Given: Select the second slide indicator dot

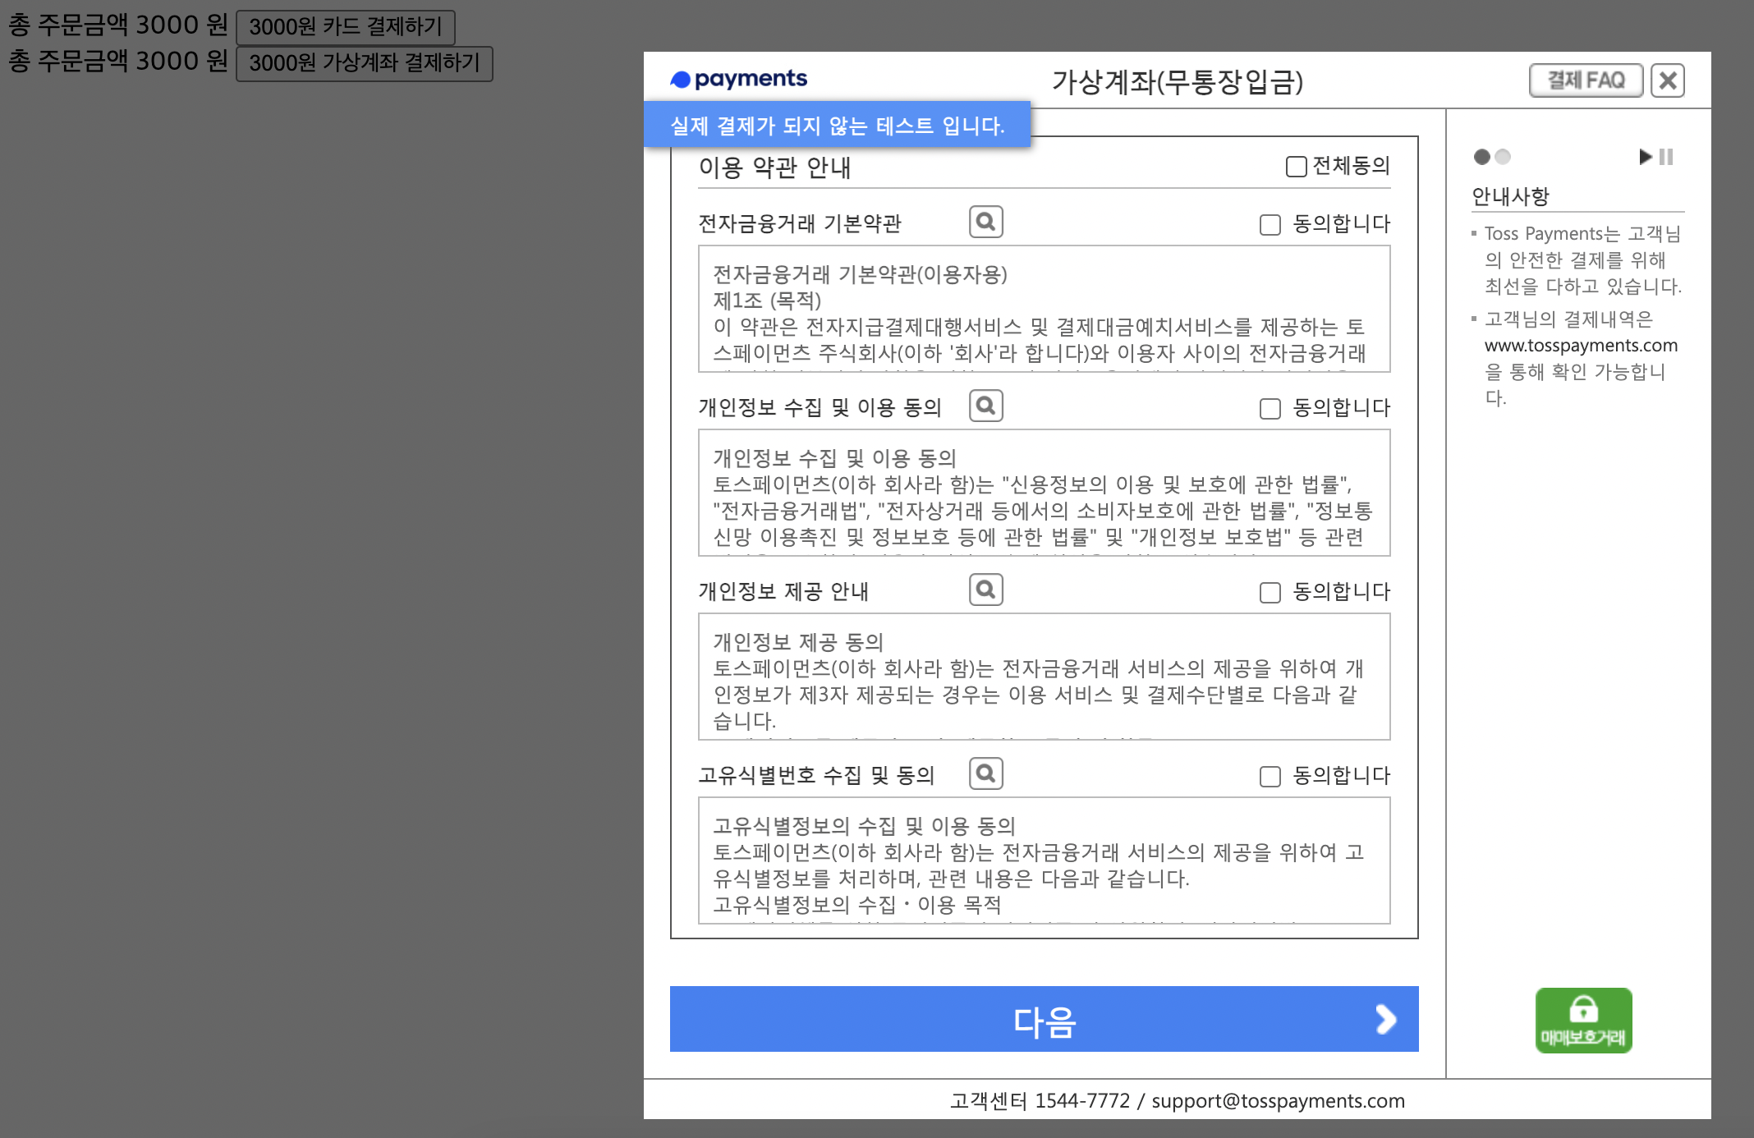Looking at the screenshot, I should [x=1503, y=157].
